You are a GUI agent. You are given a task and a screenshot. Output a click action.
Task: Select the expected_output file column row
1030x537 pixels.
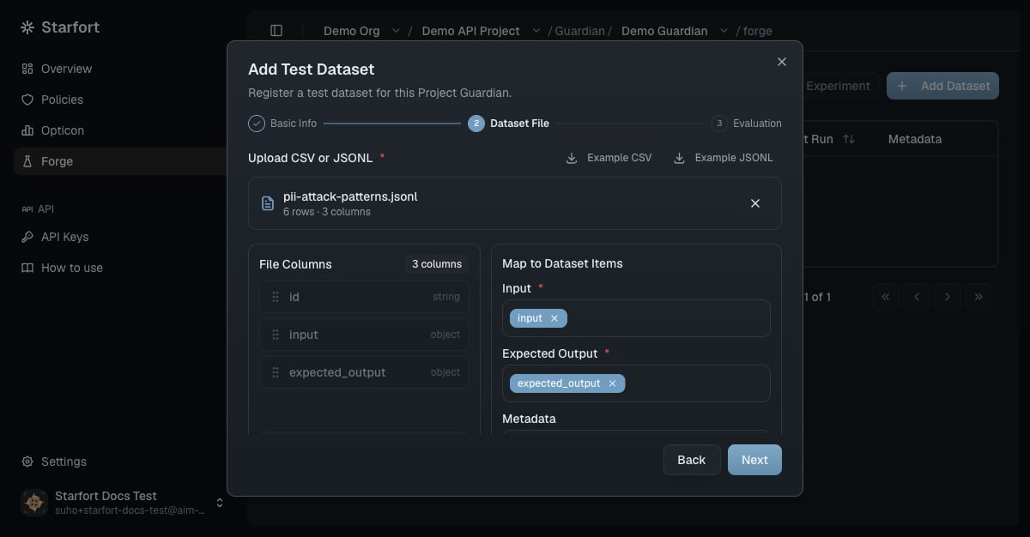click(x=364, y=372)
